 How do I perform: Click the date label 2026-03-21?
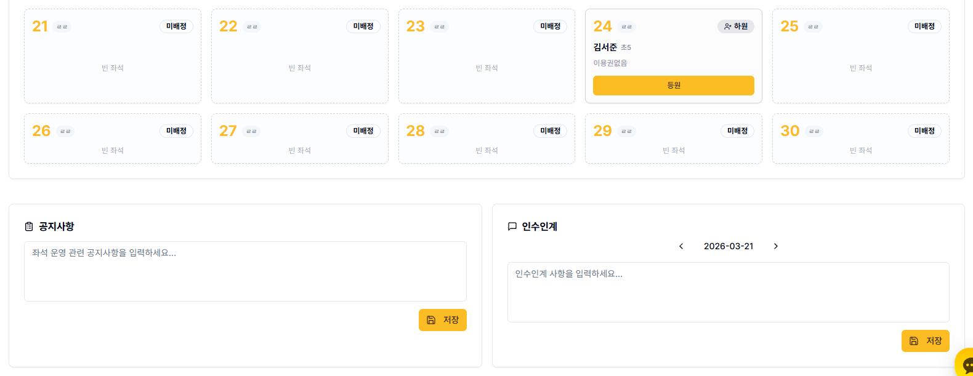pyautogui.click(x=729, y=246)
